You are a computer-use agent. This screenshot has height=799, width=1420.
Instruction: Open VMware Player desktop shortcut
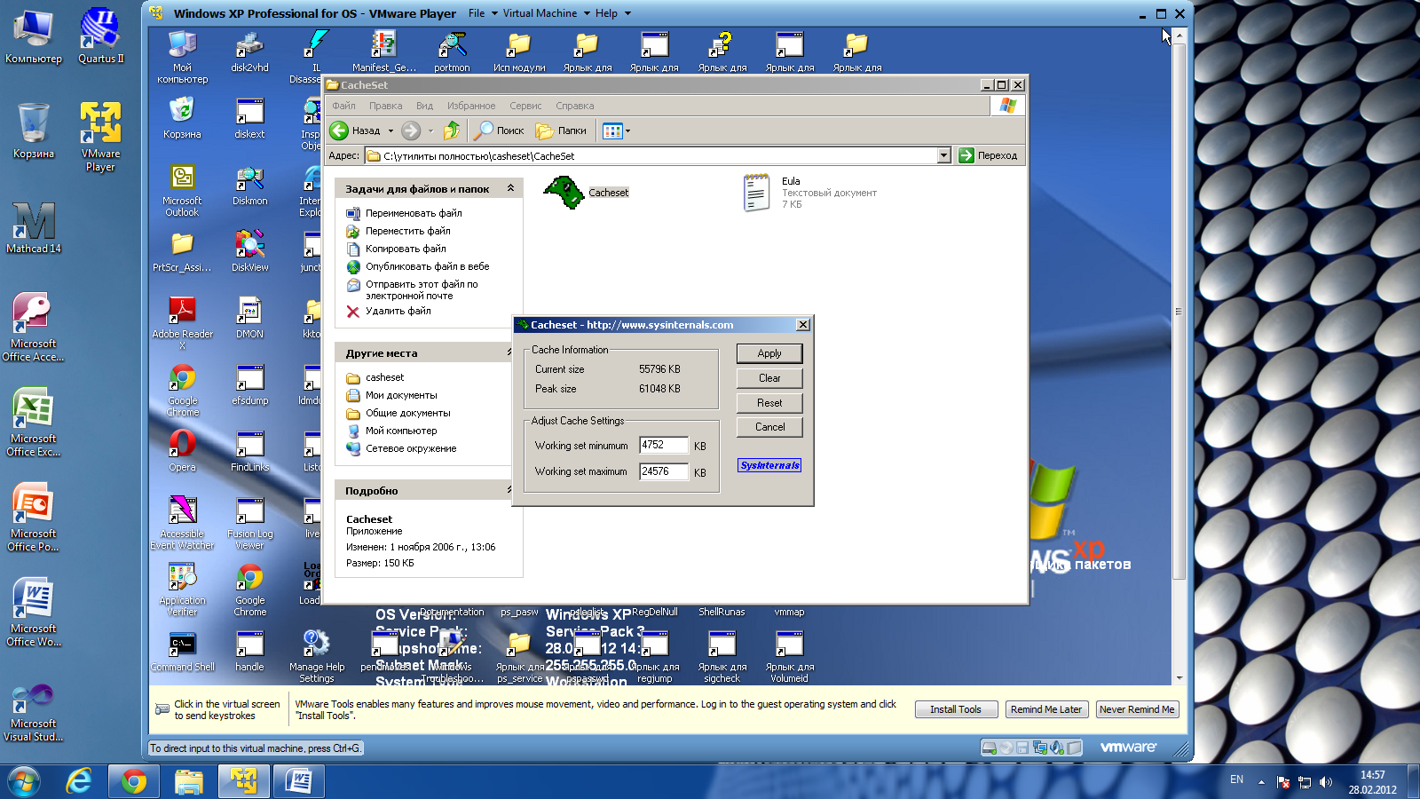pos(100,136)
